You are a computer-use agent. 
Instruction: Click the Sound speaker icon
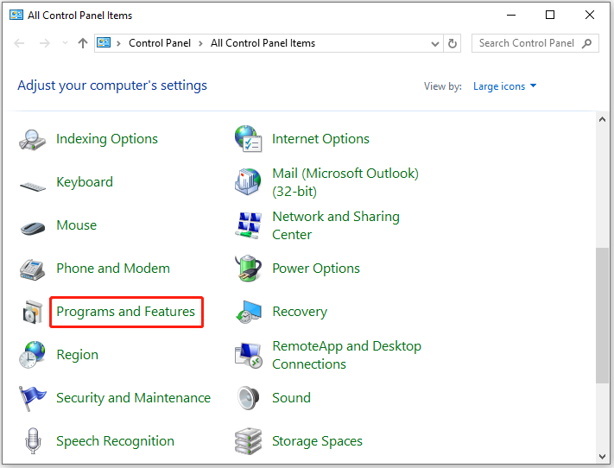(249, 398)
